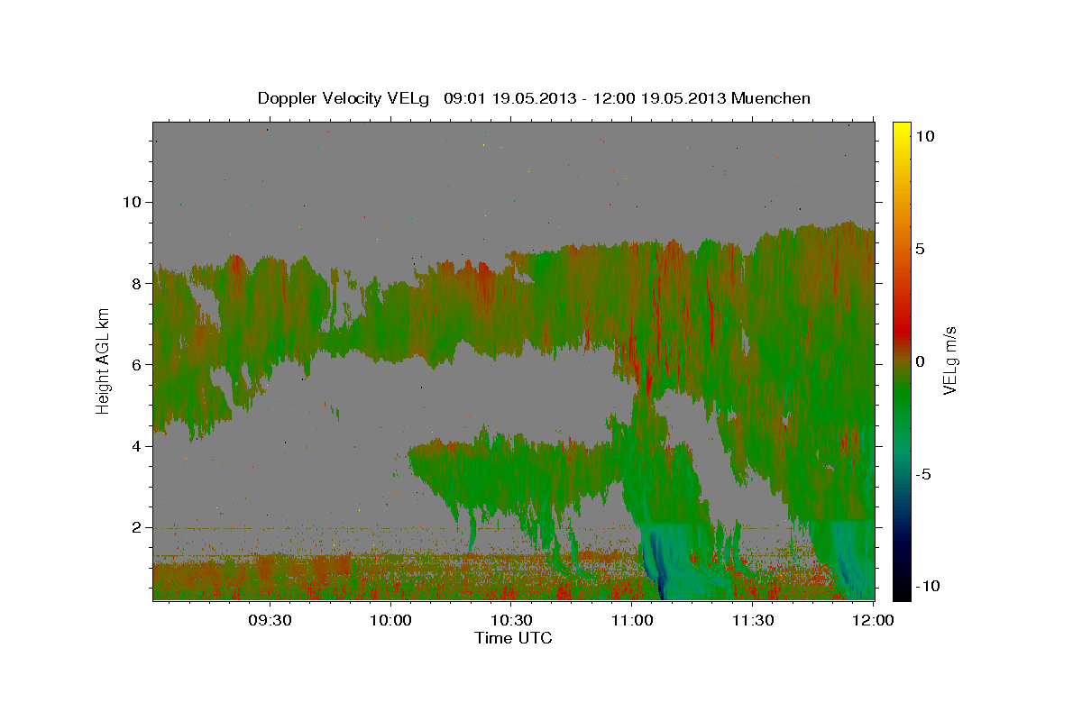Click the plot title 'Doppler Velocity VELg'

point(344,98)
